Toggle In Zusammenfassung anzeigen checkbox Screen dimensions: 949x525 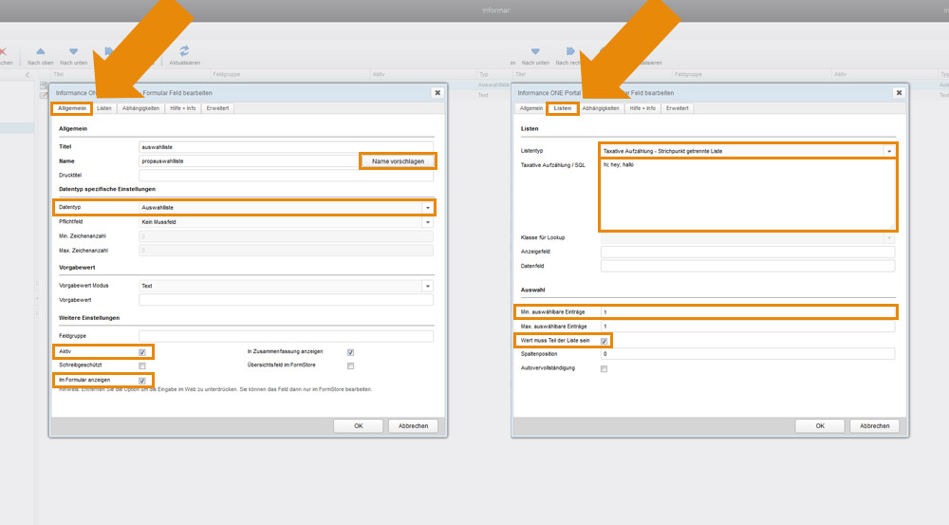[x=350, y=352]
